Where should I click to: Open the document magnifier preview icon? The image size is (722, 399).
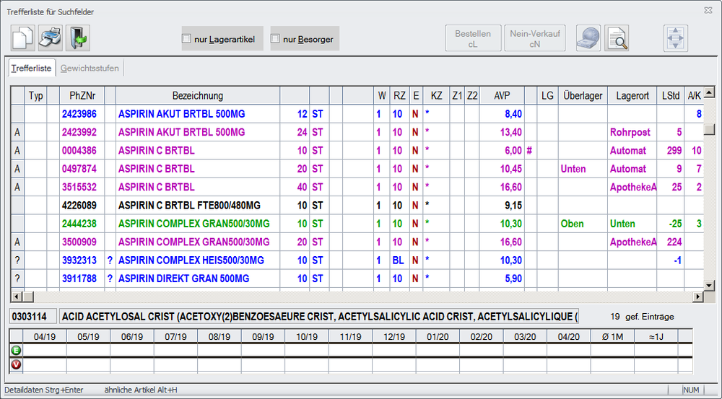(617, 38)
